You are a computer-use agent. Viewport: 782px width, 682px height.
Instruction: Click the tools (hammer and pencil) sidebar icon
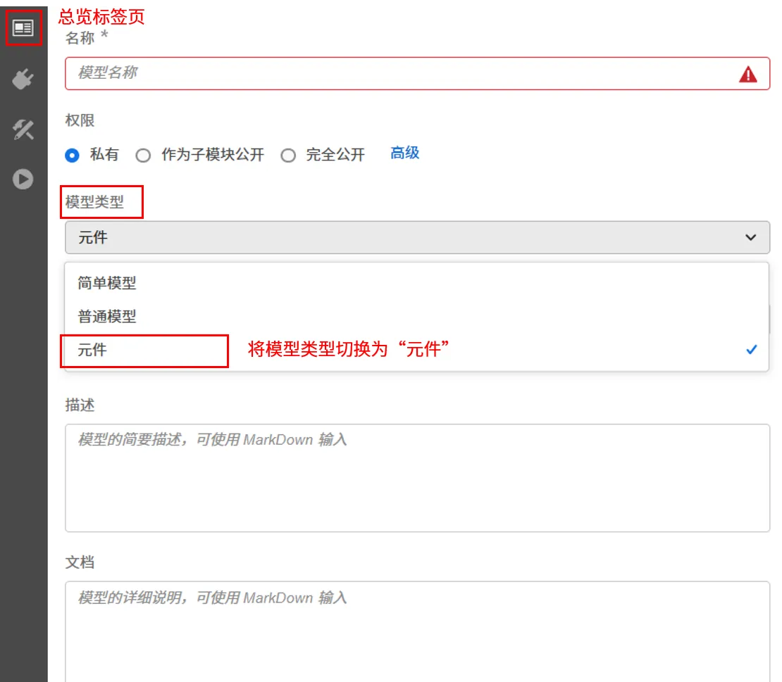[x=23, y=130]
